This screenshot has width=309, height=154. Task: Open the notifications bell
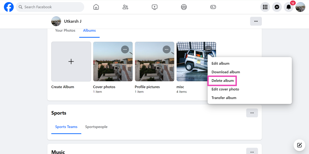(289, 7)
